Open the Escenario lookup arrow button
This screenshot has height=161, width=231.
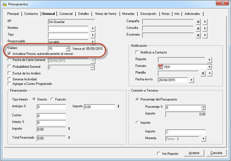[205, 35]
